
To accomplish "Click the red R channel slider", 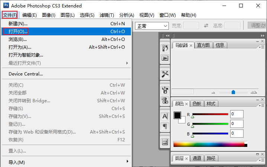I will tap(210, 114).
